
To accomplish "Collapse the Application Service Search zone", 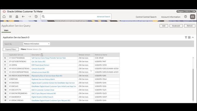I will [193, 37].
